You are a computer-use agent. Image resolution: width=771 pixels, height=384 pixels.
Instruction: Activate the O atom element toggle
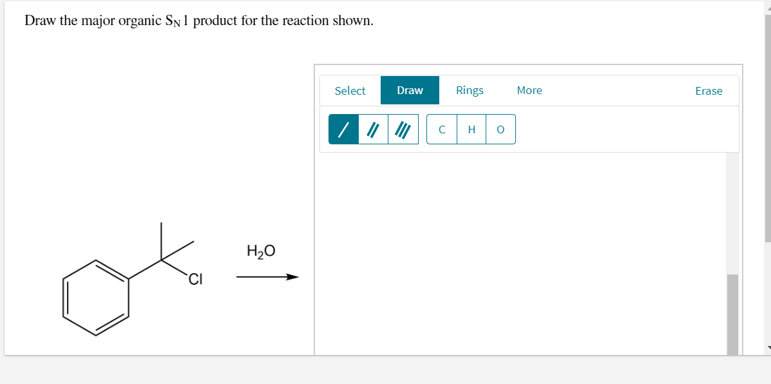pos(500,129)
